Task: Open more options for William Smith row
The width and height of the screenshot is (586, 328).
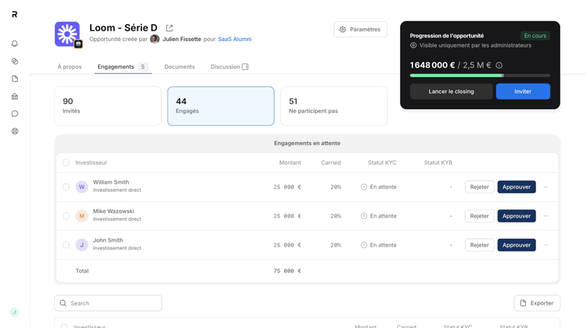Action: coord(546,187)
